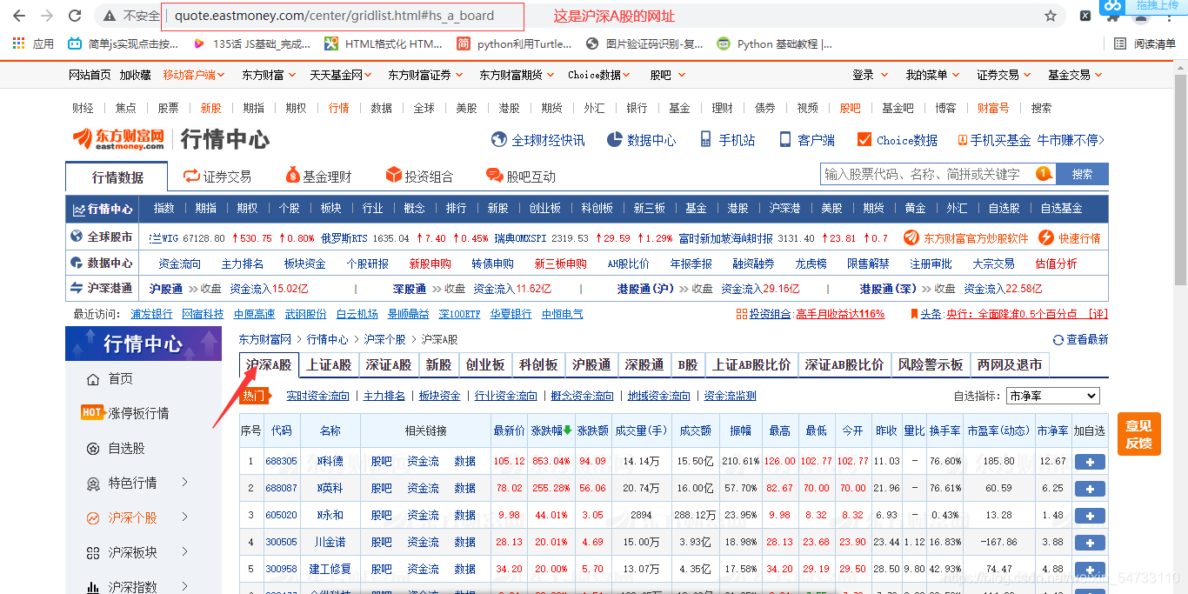Open 股吧 link for 川金诺 row
The width and height of the screenshot is (1188, 594).
point(381,543)
